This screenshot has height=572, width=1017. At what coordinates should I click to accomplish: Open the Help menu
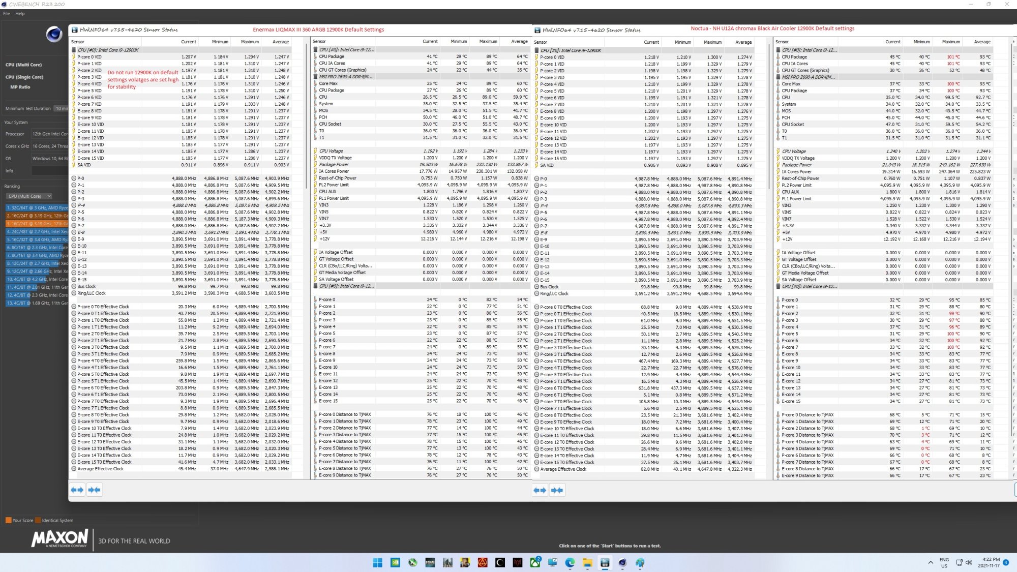pos(20,14)
